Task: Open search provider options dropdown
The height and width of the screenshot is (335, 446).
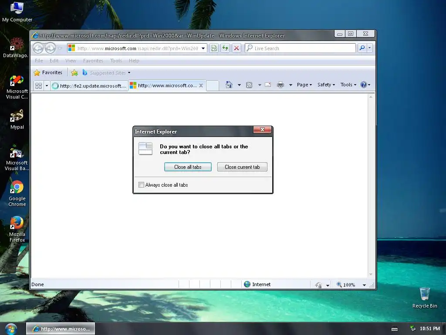Action: tap(369, 48)
